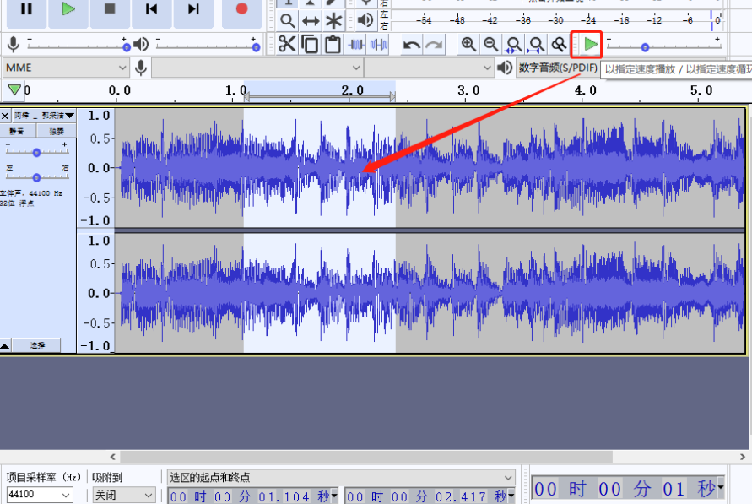Open the selection start time format arrow
The width and height of the screenshot is (752, 504).
point(334,496)
